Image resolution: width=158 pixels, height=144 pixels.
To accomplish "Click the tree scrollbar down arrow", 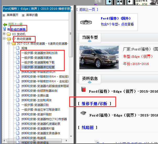I will click(71, 136).
